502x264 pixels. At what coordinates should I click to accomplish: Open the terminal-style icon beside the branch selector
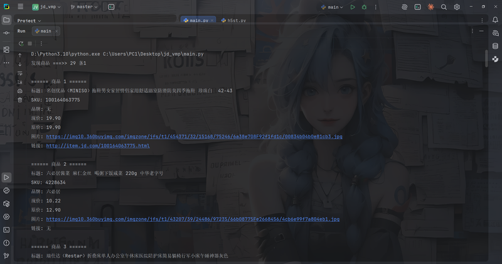(111, 7)
